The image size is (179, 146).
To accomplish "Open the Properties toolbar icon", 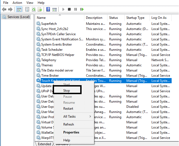I will (27, 9).
